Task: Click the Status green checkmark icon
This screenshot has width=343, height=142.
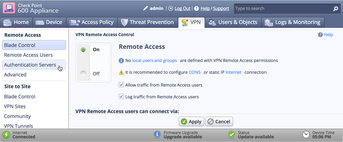Action: 232,134
